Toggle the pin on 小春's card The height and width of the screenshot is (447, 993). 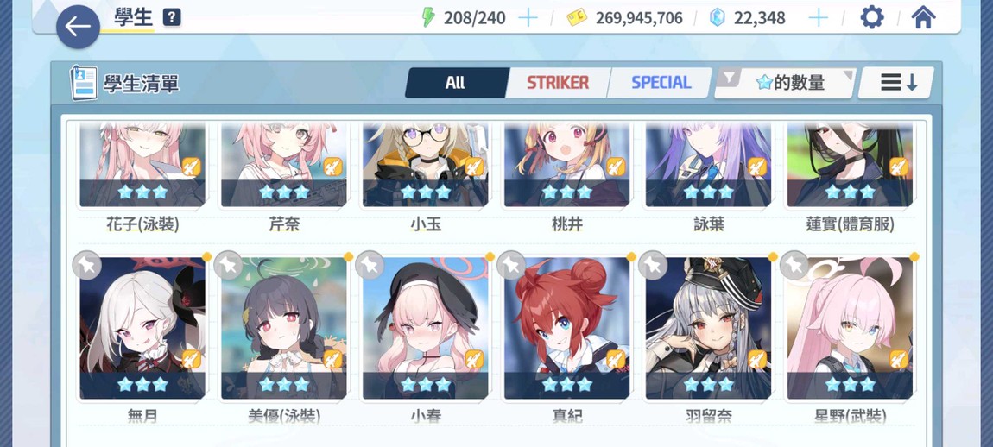coord(370,266)
